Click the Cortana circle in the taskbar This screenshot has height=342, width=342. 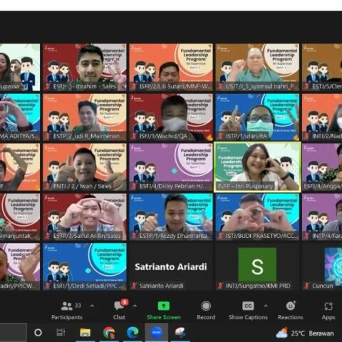click(38, 333)
